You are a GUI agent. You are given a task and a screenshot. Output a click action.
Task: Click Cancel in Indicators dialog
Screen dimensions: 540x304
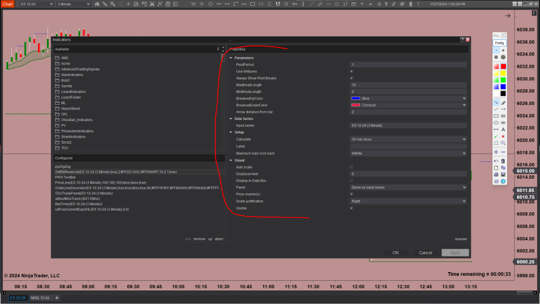pos(426,253)
